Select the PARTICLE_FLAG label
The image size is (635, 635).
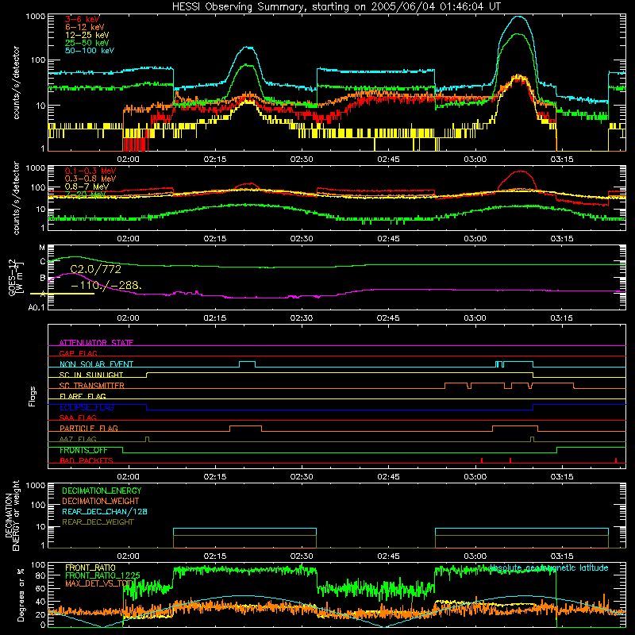click(89, 429)
